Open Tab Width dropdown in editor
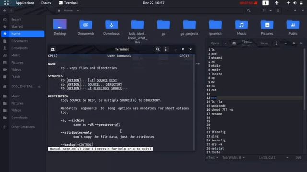 tap(234, 157)
